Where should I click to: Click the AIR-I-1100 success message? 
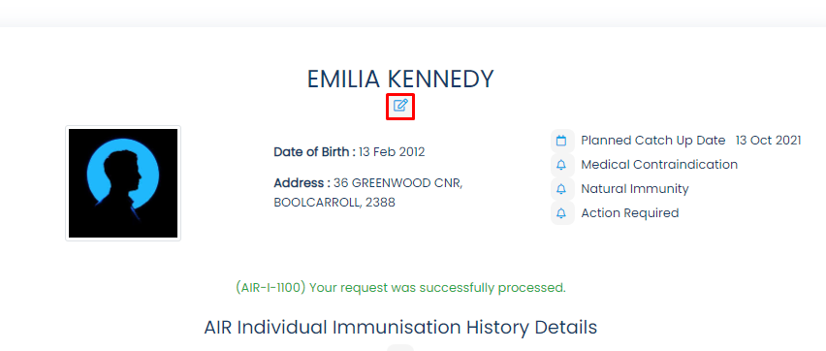click(x=400, y=288)
